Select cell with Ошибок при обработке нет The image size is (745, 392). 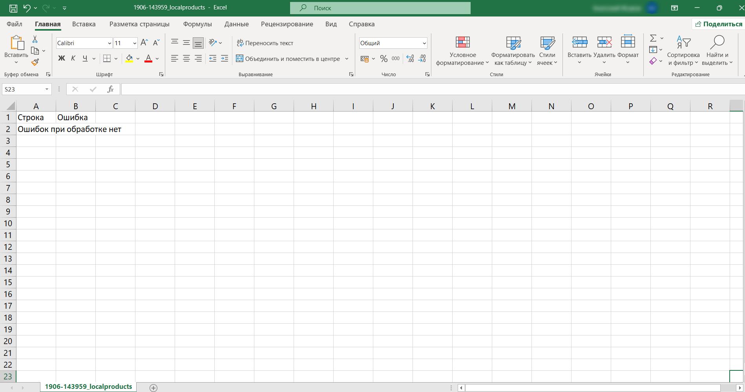pyautogui.click(x=36, y=129)
